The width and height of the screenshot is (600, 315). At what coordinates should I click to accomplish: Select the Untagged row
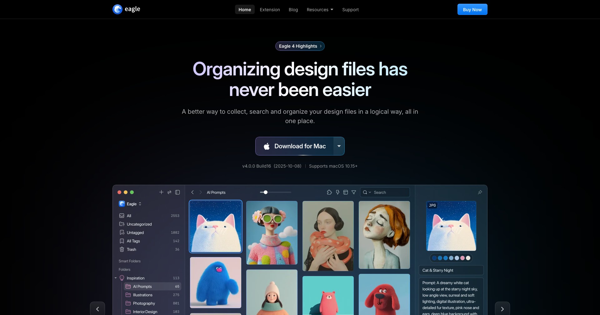tap(149, 232)
